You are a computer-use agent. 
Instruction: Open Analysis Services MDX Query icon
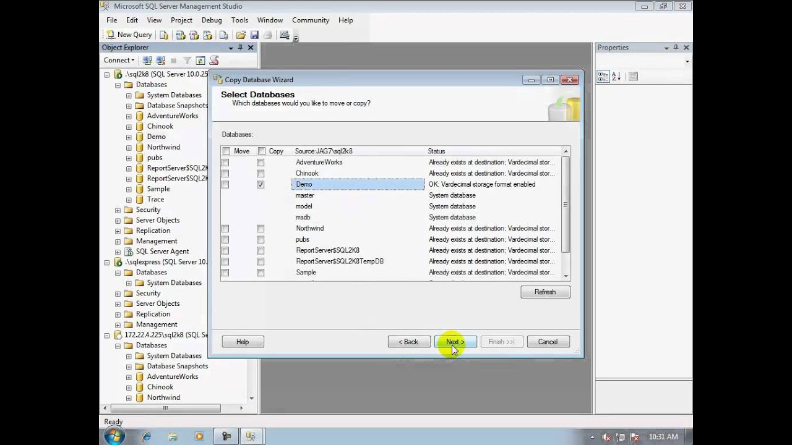point(179,35)
